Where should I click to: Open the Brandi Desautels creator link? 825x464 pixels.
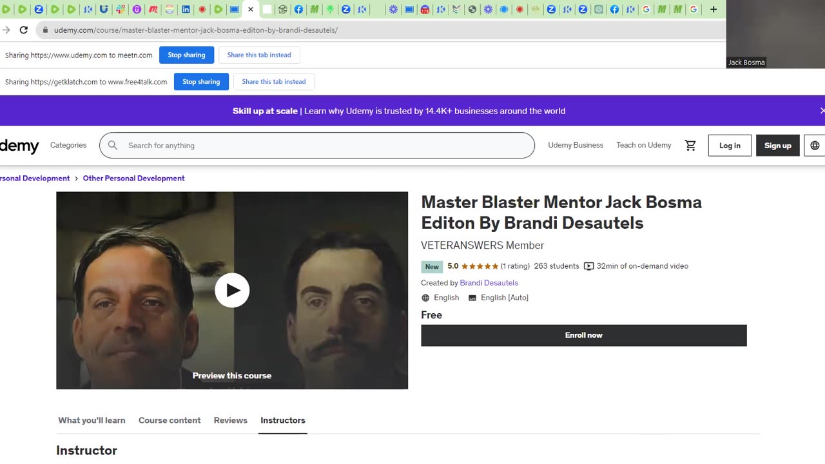tap(489, 283)
